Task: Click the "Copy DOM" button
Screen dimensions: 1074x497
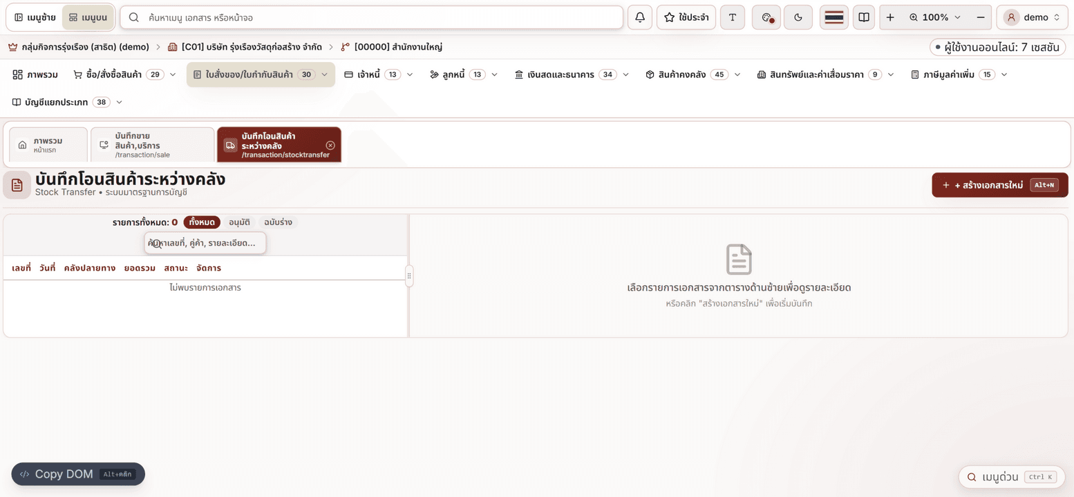Action: pyautogui.click(x=78, y=474)
